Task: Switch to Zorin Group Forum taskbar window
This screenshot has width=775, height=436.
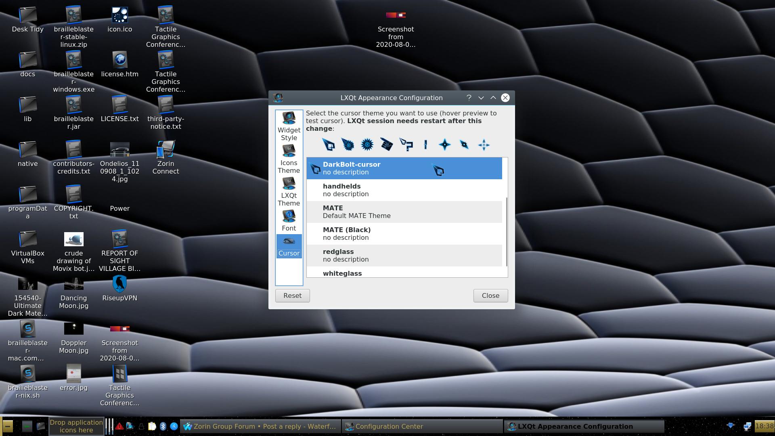Action: coord(260,426)
